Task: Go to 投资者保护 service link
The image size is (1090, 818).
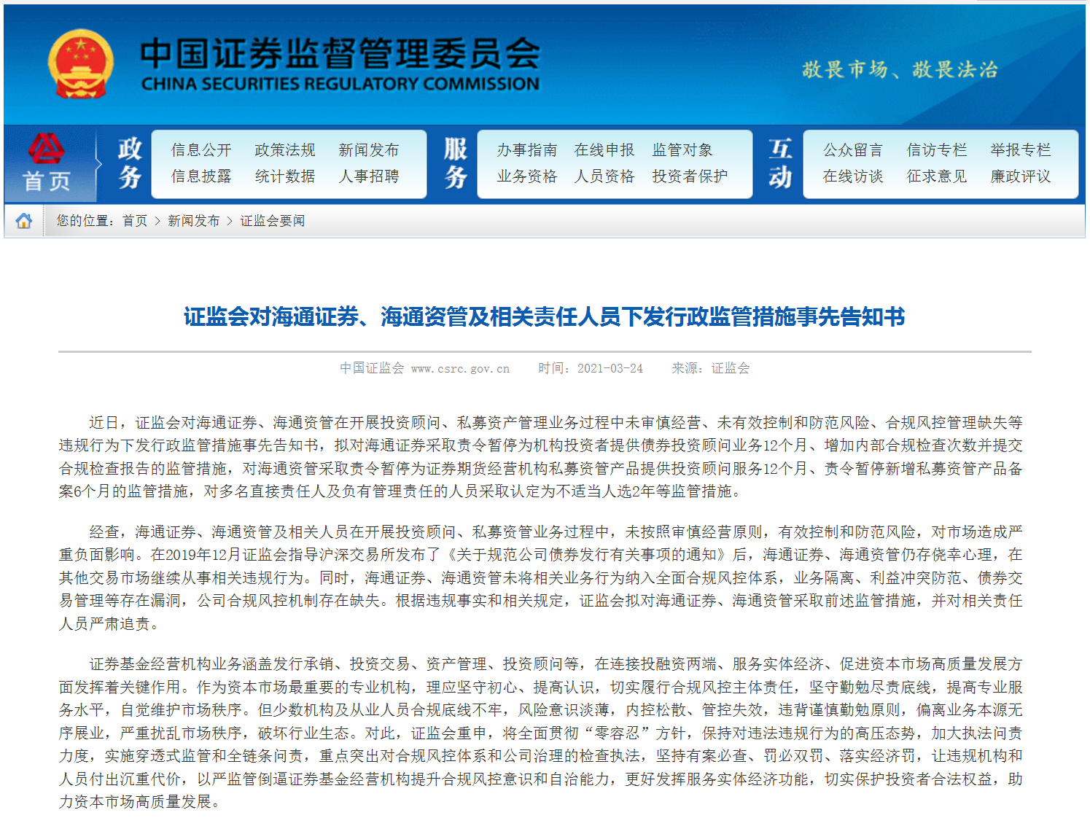Action: click(690, 176)
